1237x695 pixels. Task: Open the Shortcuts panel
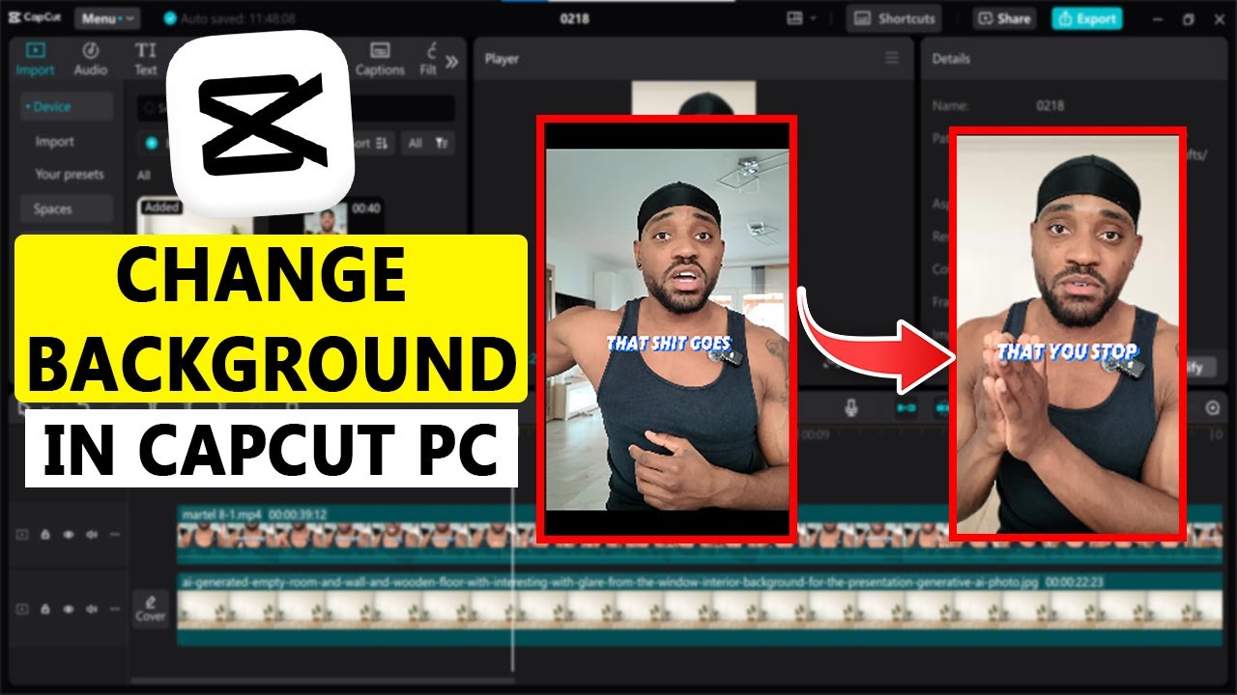pos(894,18)
